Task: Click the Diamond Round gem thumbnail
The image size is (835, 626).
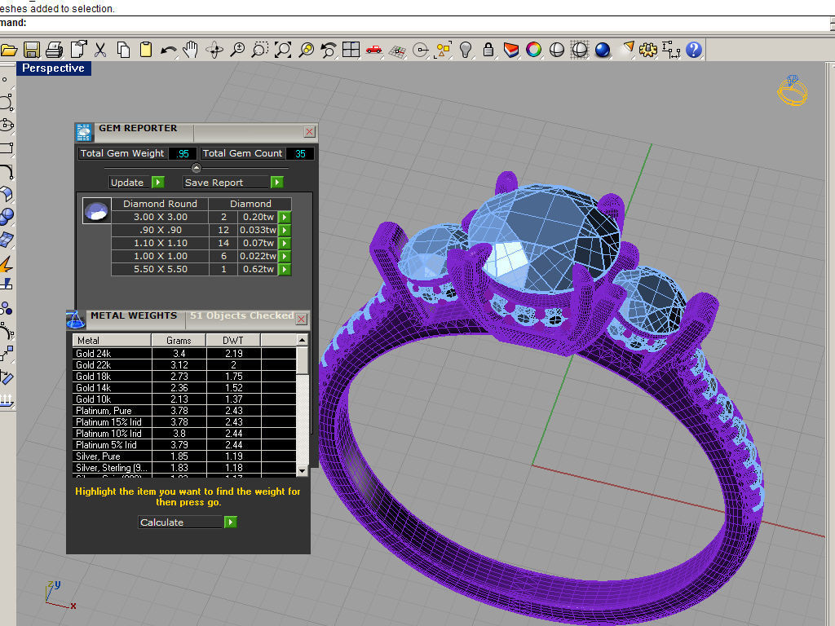Action: tap(96, 210)
